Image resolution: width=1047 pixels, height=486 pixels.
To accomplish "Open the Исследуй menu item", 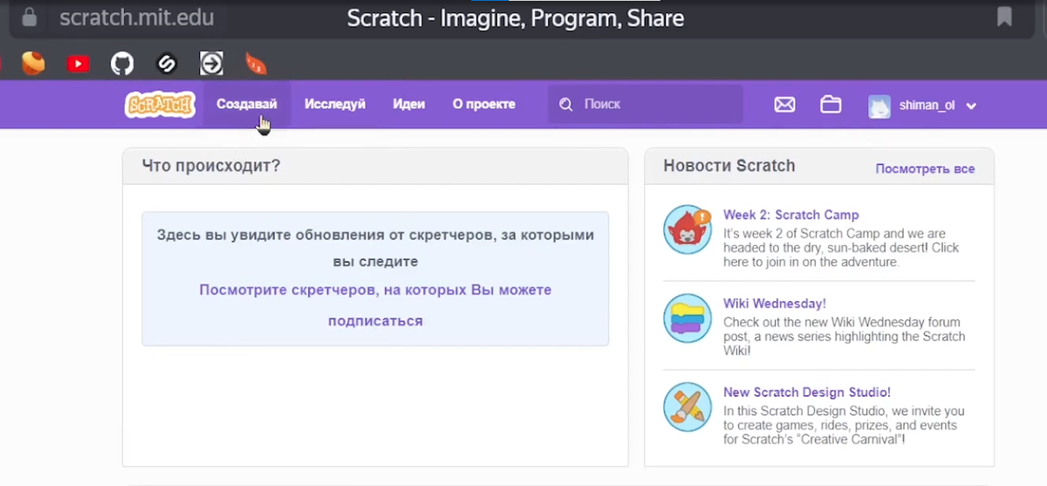I will pyautogui.click(x=335, y=104).
